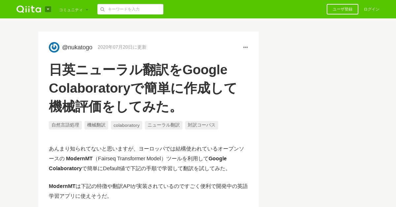Open the article three-dots options menu
This screenshot has width=396, height=207.
pos(246,47)
